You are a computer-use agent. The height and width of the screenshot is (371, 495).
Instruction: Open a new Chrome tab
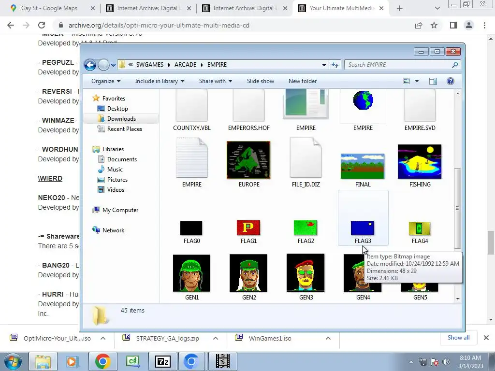click(400, 8)
